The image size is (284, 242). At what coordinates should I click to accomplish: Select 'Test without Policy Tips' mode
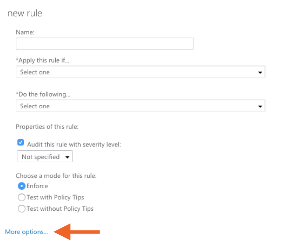coord(21,208)
